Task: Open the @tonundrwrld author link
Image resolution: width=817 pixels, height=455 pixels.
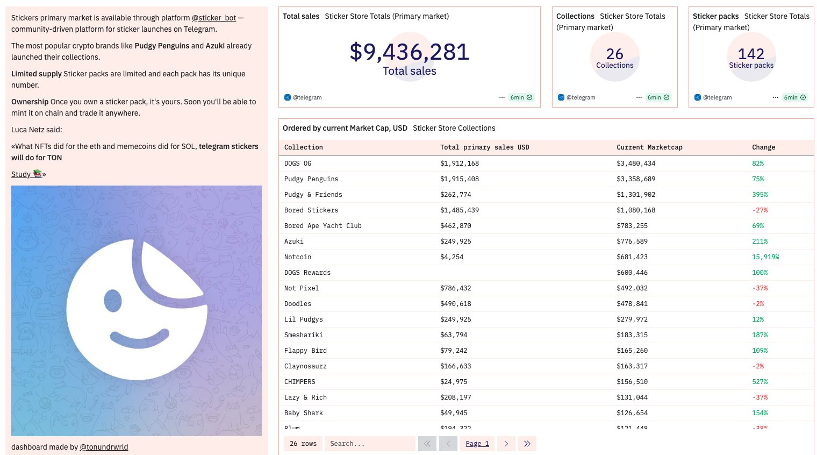Action: click(104, 447)
